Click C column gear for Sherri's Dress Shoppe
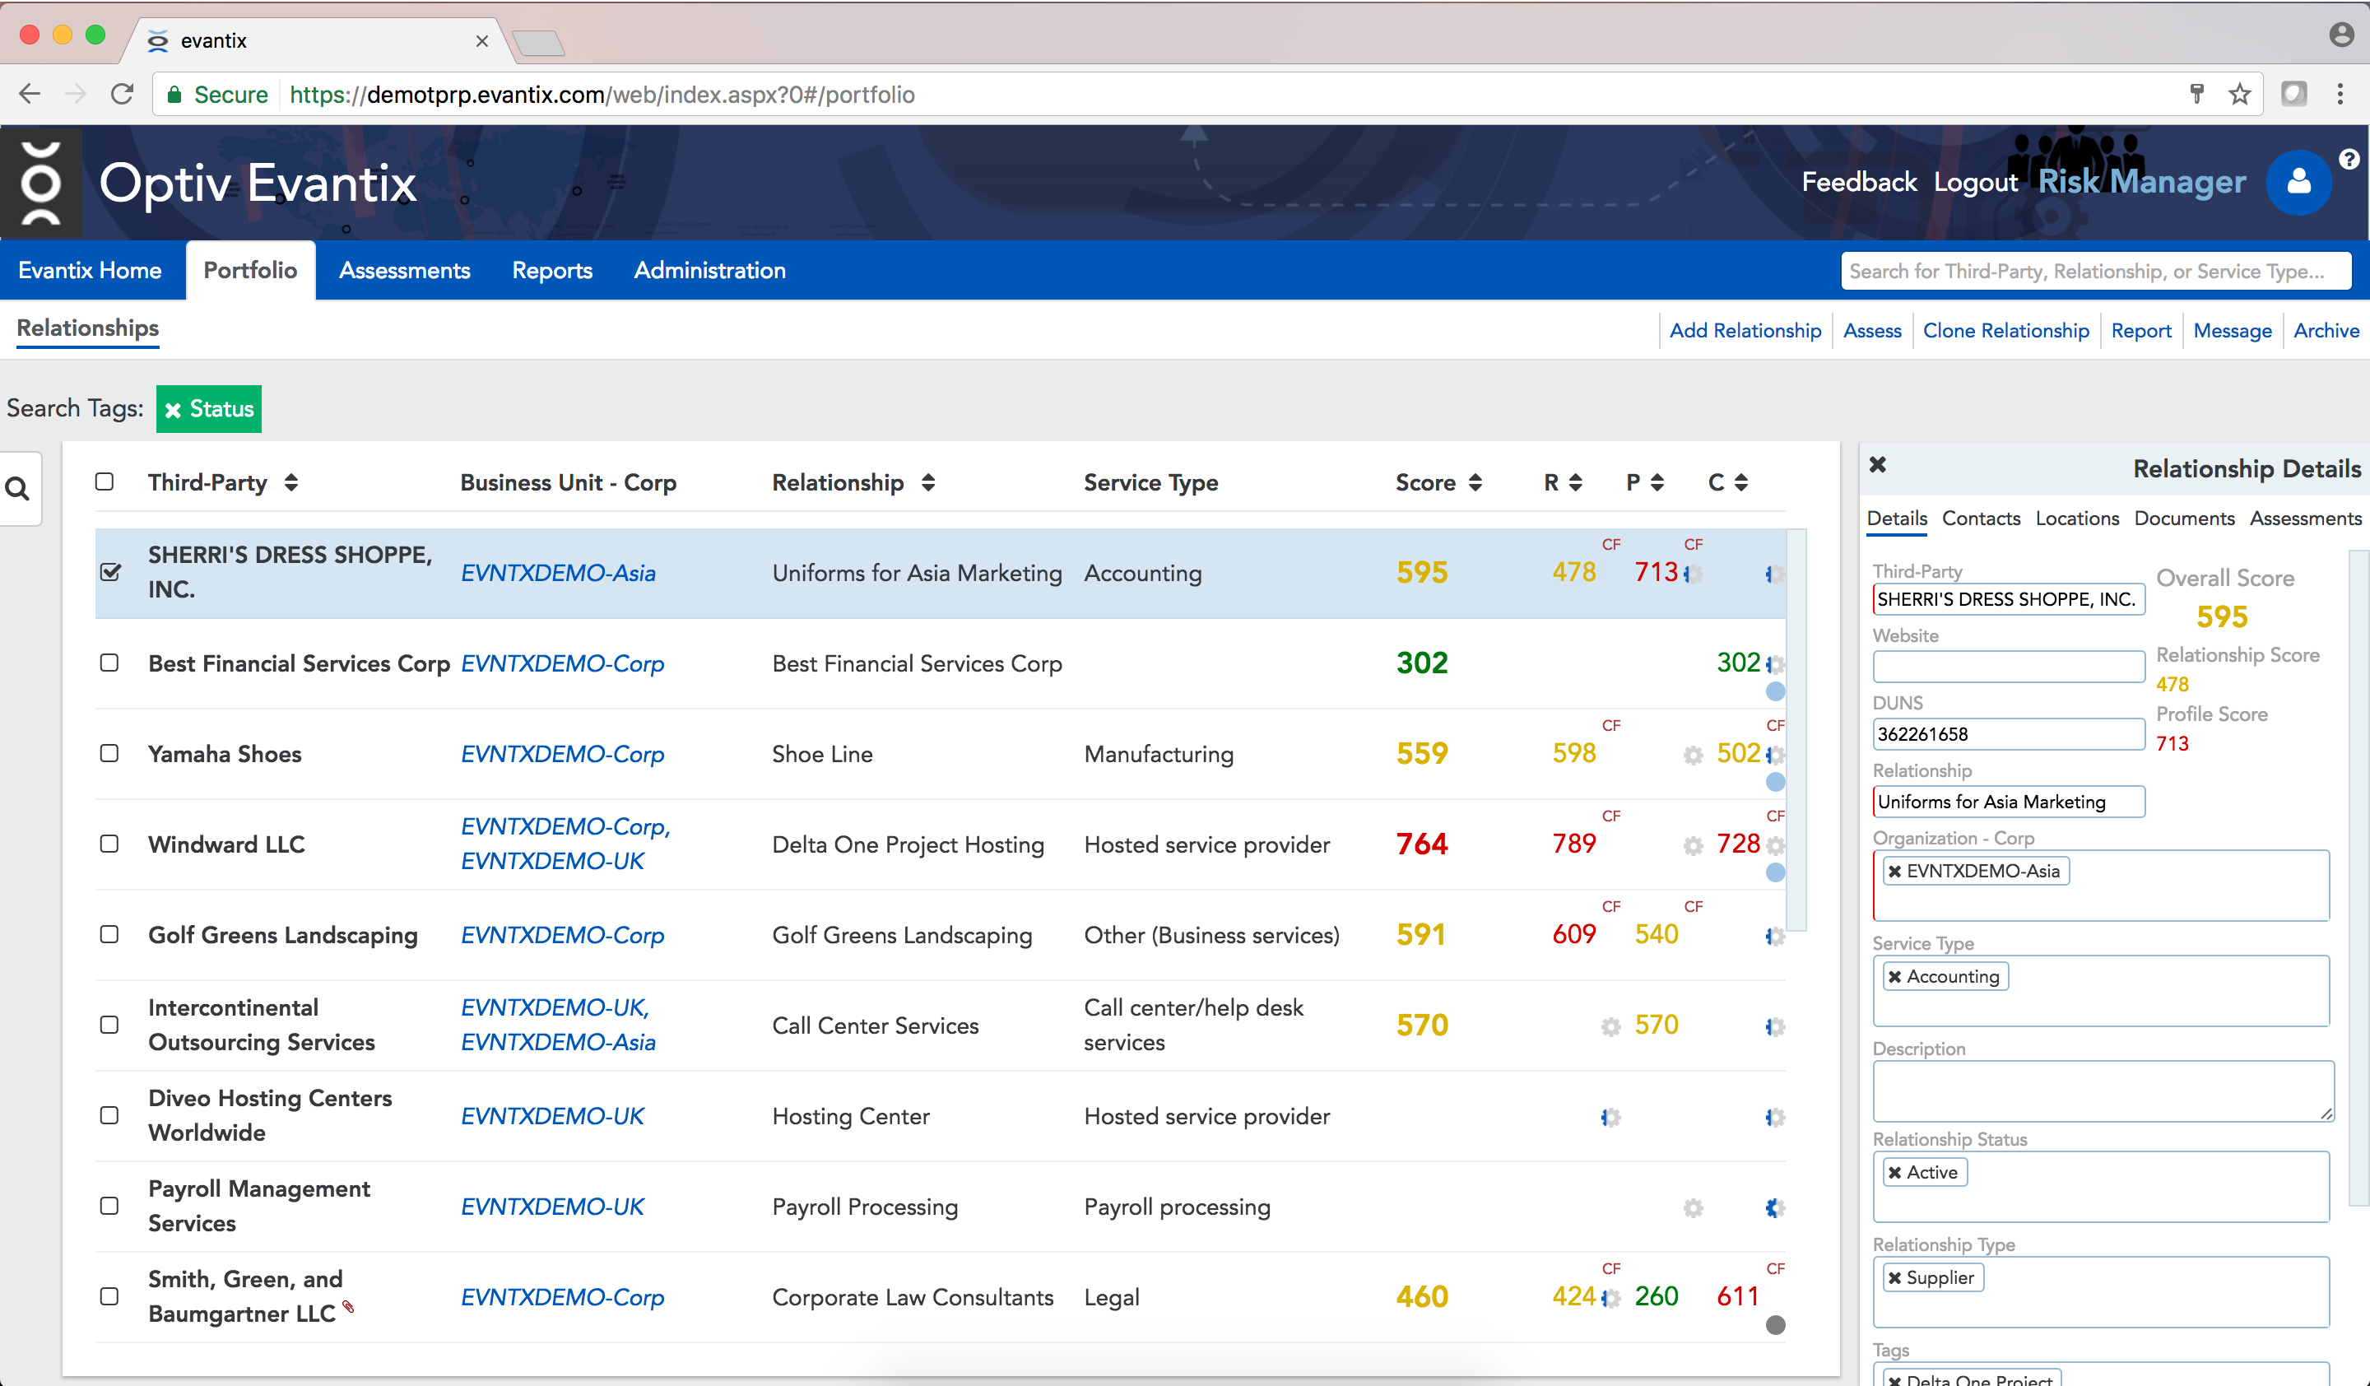Image resolution: width=2370 pixels, height=1386 pixels. click(x=1775, y=574)
